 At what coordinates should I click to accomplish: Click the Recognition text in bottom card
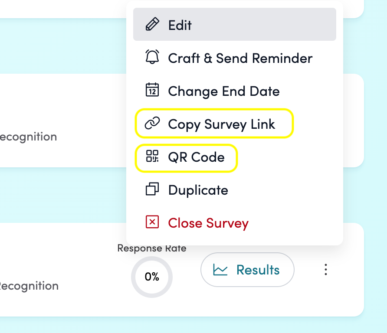click(x=29, y=286)
